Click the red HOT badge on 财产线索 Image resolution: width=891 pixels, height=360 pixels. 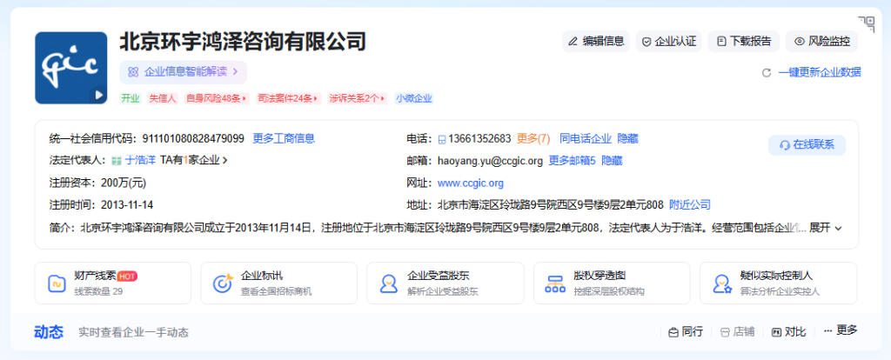click(x=127, y=277)
